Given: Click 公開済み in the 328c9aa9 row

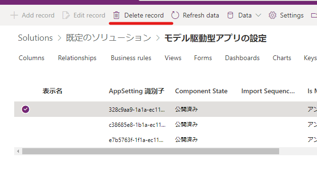Looking at the screenshot, I should point(186,109).
